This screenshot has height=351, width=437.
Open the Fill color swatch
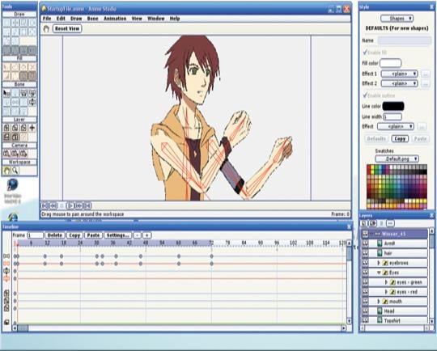tap(390, 63)
